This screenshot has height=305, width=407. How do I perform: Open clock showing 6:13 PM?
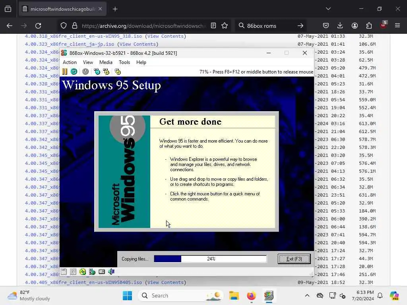click(x=363, y=295)
